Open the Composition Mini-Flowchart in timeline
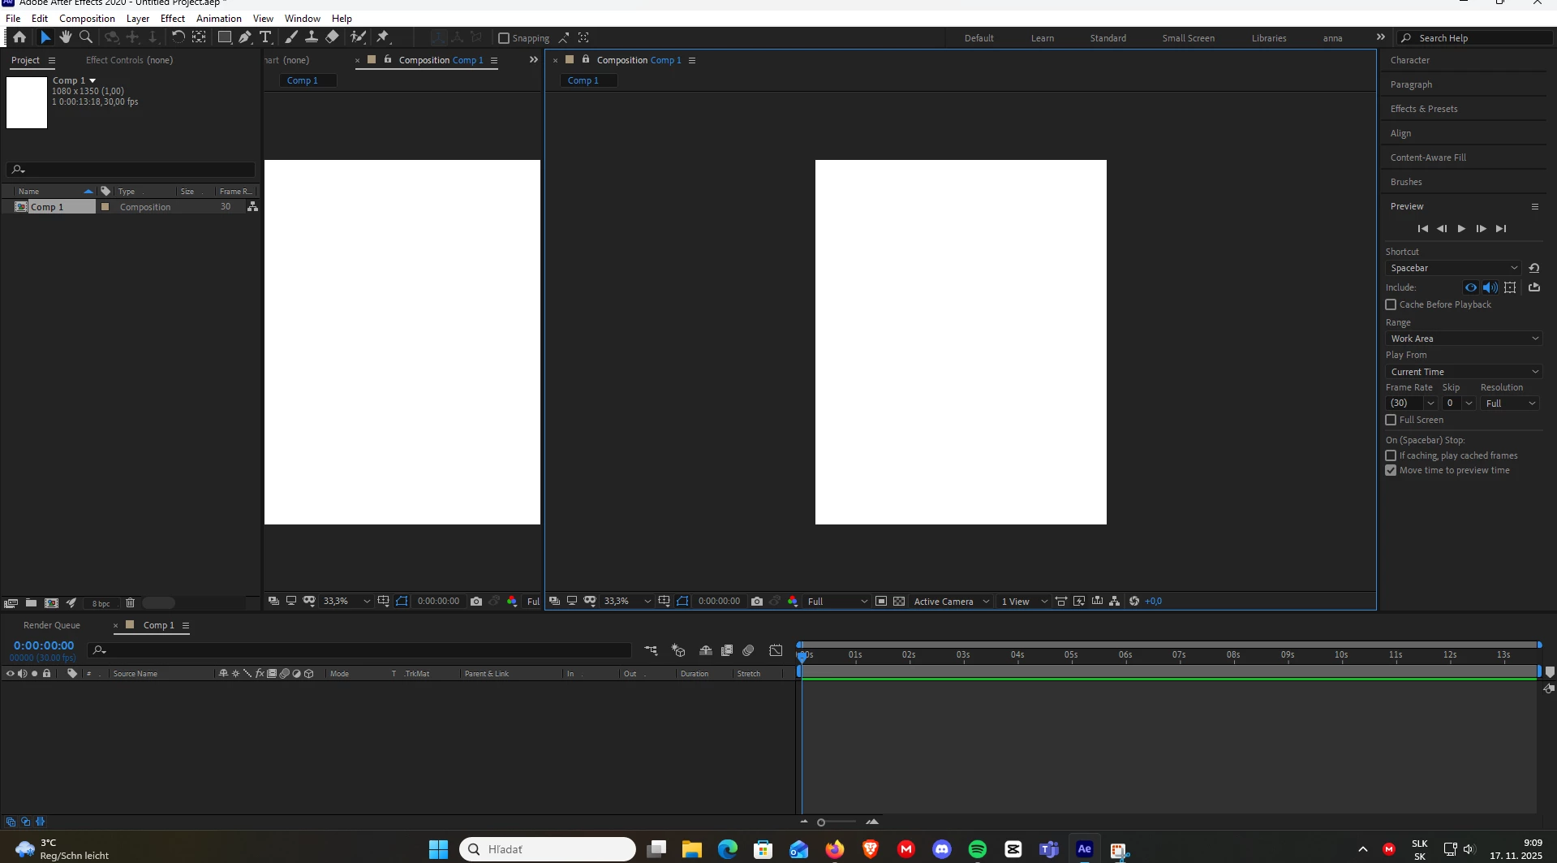 click(x=651, y=650)
